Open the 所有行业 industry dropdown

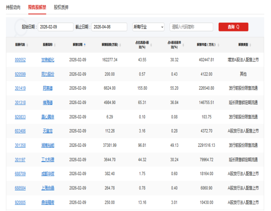148,27
